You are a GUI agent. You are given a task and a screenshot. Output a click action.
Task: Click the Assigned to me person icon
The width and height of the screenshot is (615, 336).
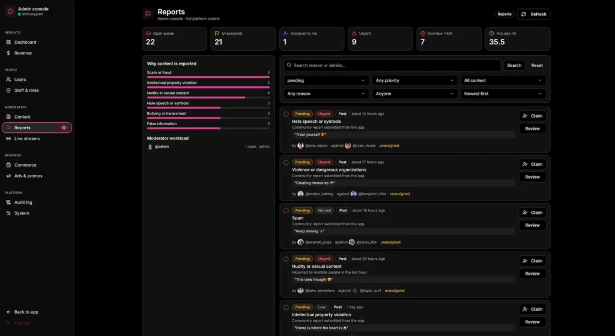pyautogui.click(x=285, y=34)
